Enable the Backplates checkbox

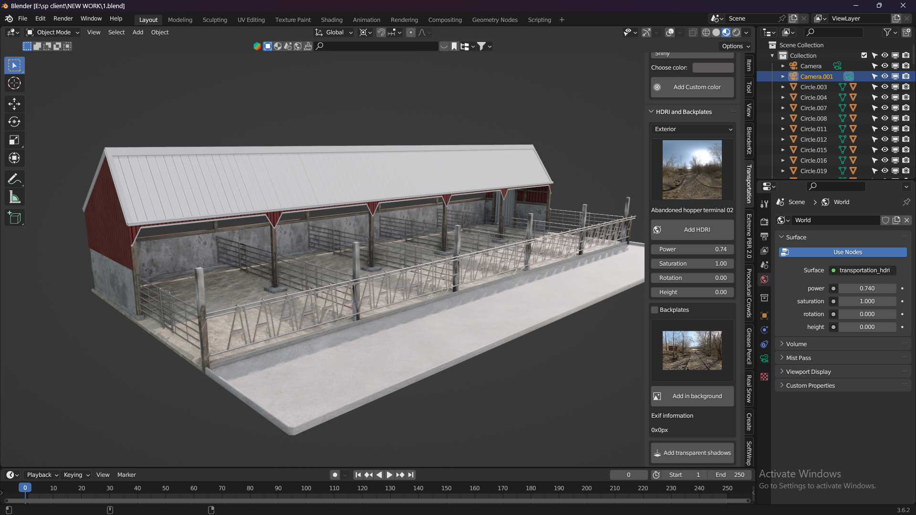[x=655, y=309]
